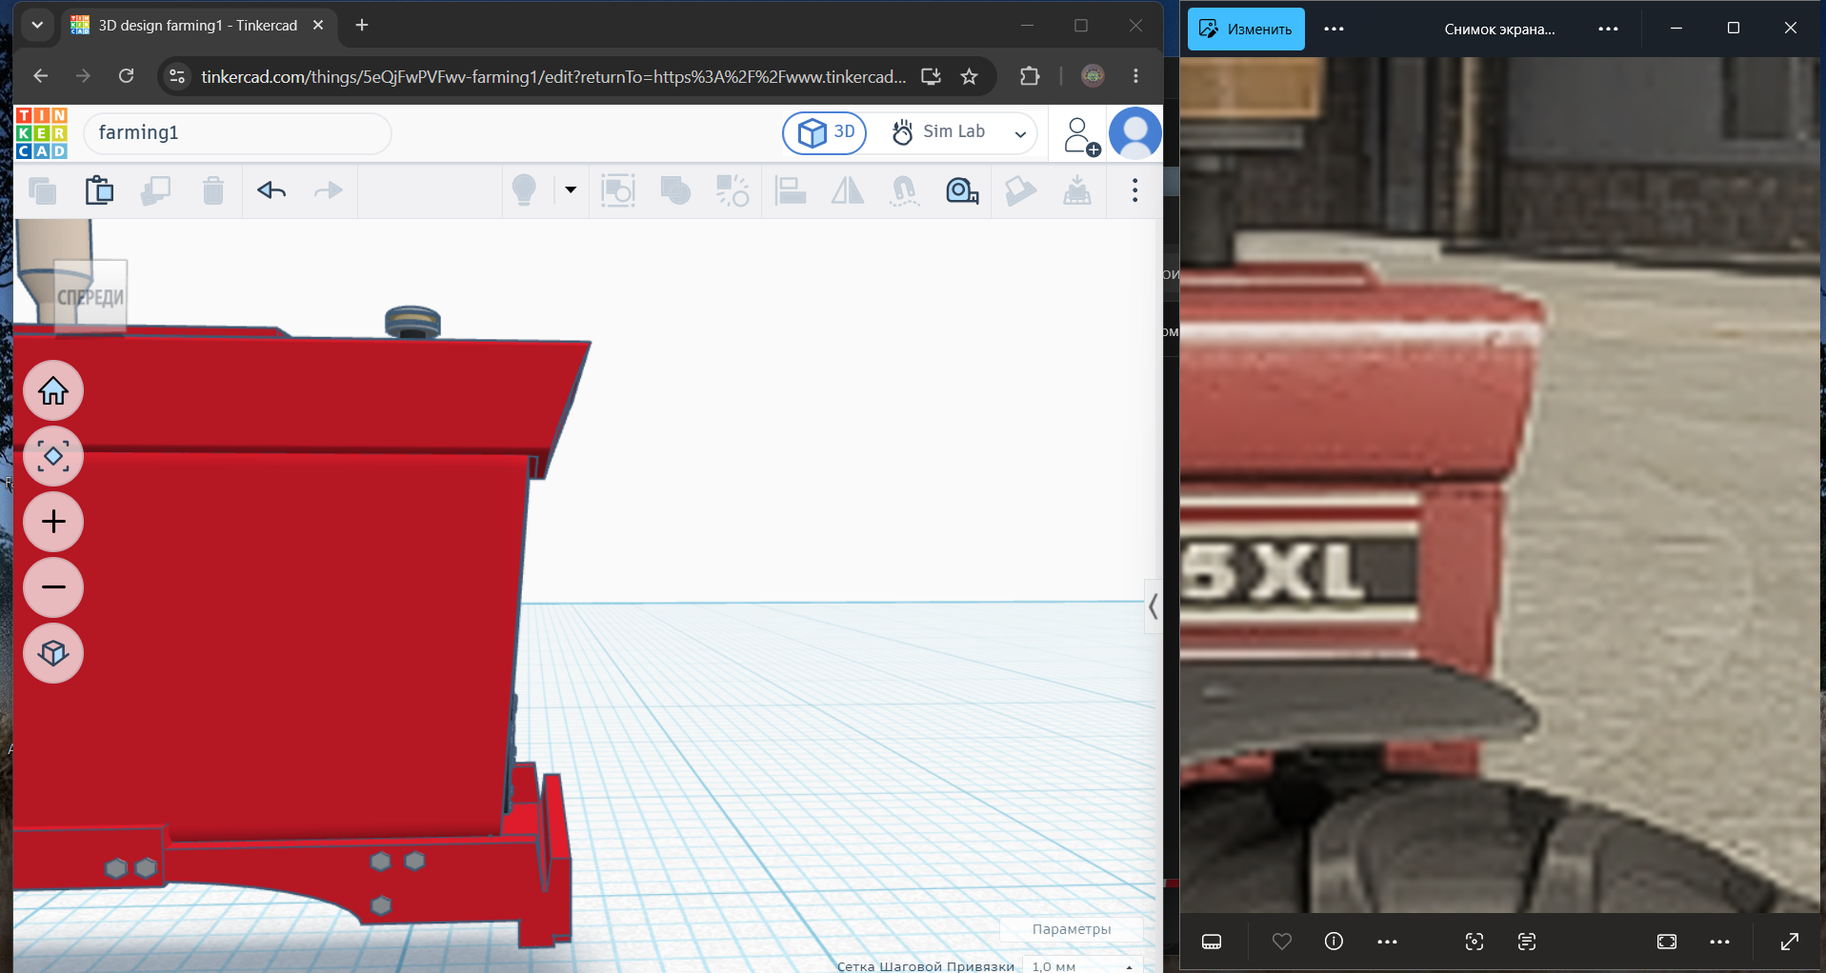Click the view cube front face
Viewport: 1826px width, 973px height.
pos(90,297)
